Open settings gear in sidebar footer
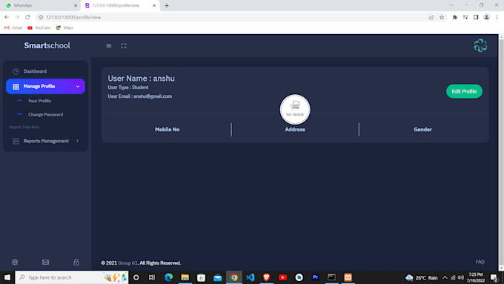This screenshot has width=504, height=284. [x=15, y=262]
